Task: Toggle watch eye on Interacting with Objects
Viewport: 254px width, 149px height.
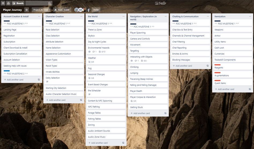Action: [132, 61]
